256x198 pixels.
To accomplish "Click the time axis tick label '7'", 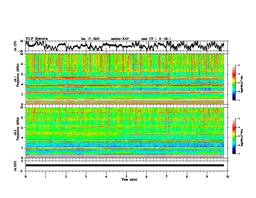I will click(x=167, y=177).
